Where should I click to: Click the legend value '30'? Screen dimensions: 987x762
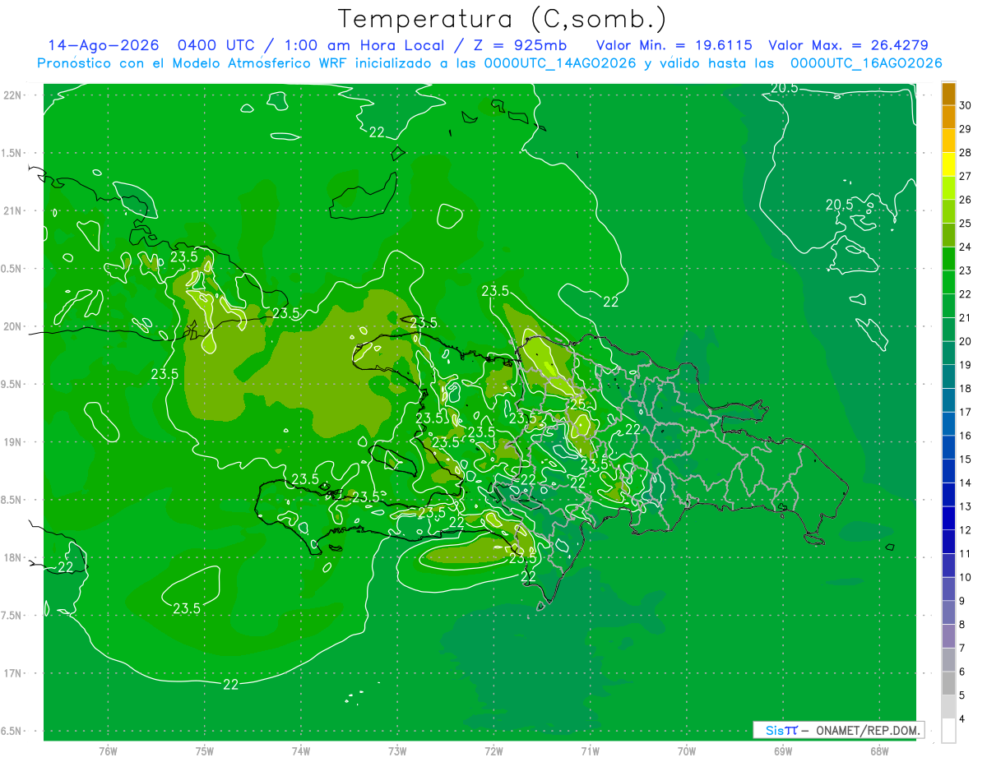[966, 105]
